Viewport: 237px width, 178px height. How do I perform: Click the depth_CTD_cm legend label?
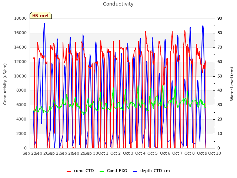click(155, 171)
